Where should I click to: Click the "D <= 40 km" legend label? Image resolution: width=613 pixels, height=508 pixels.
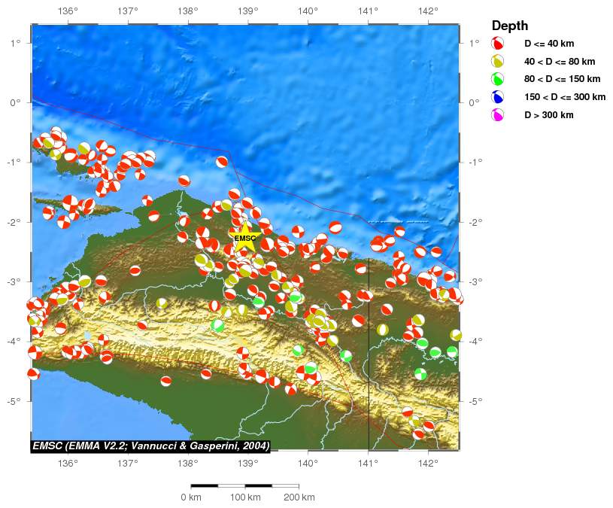point(549,44)
